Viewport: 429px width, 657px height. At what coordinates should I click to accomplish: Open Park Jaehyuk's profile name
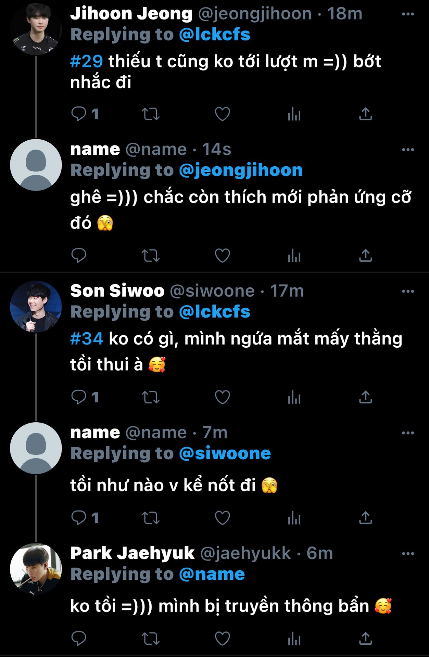(x=132, y=553)
